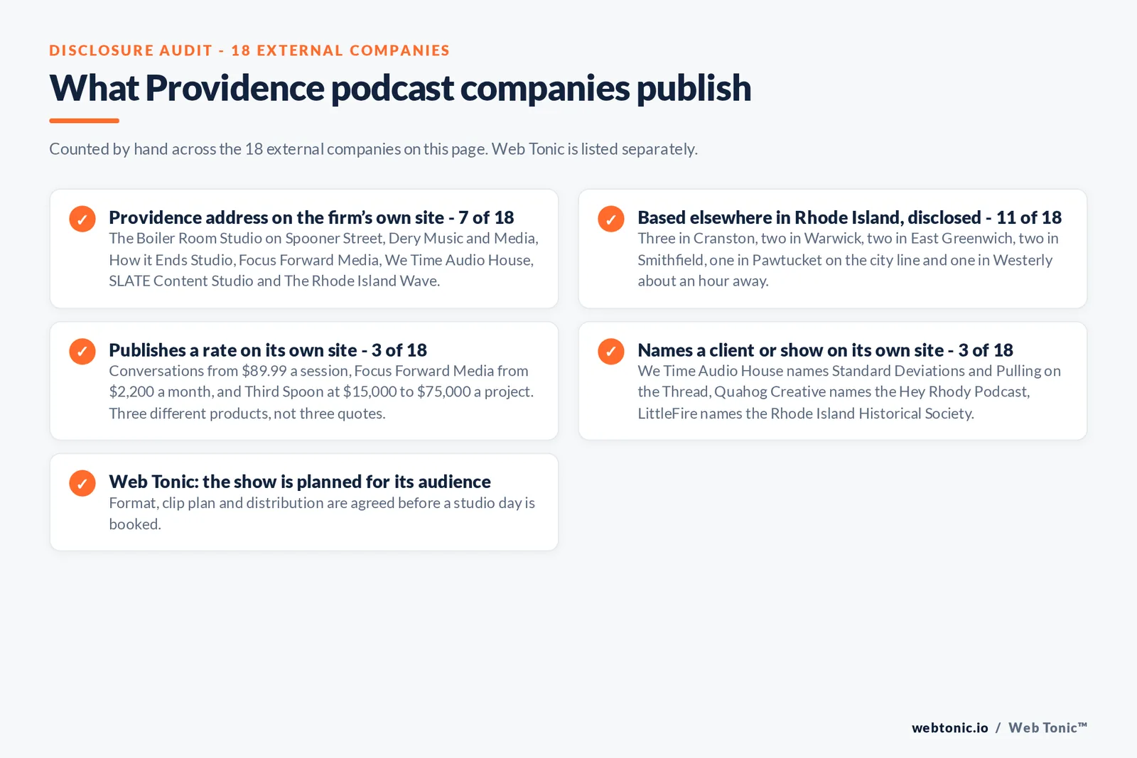Screen dimensions: 1137x758
Task: Click text 'Three different products, not three quotes.'
Action: [247, 413]
